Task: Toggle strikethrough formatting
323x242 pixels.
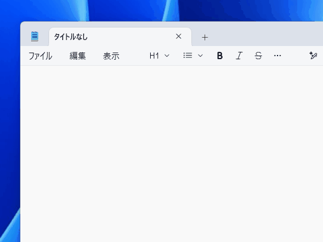Action: tap(258, 56)
